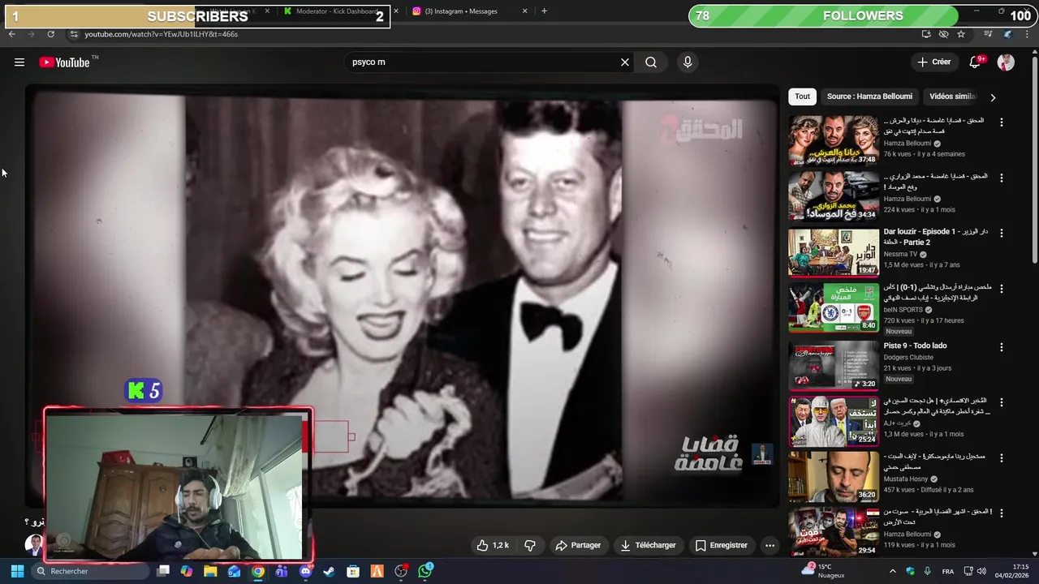Screen dimensions: 1039x584
Task: Open the Créer upload menu
Action: pos(933,62)
